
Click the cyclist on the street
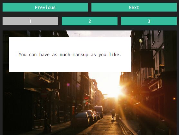(x=113, y=115)
